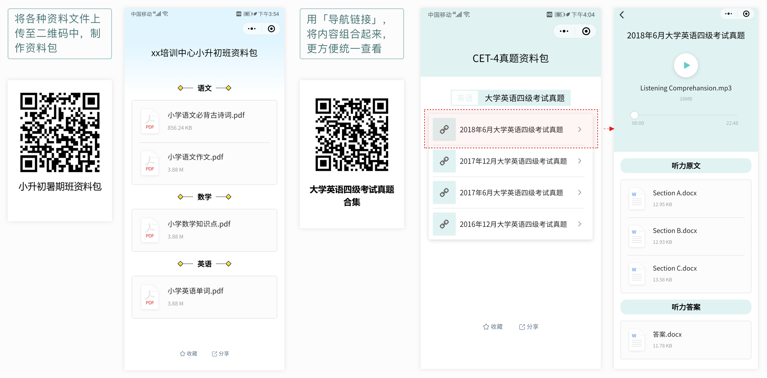Click the 收藏 star on CET-4 page
Viewport: 767px width, 378px height.
[x=486, y=327]
